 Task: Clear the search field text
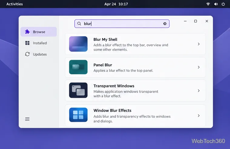click(165, 24)
